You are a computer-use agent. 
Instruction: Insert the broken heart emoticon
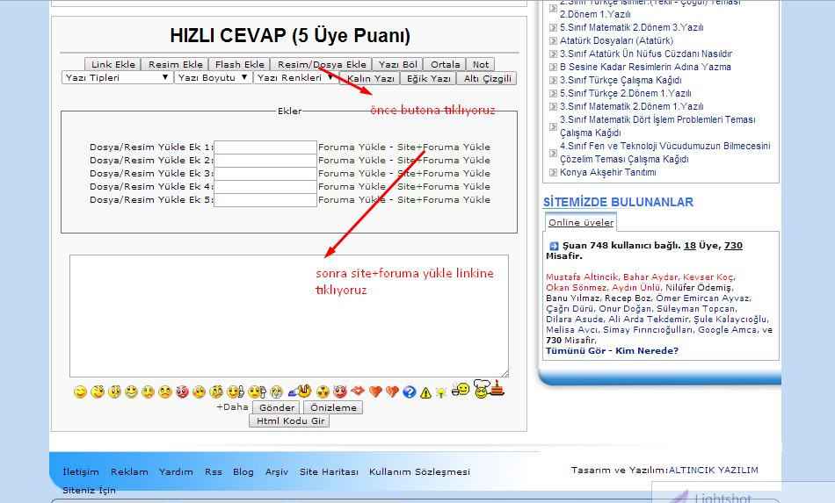pyautogui.click(x=392, y=392)
